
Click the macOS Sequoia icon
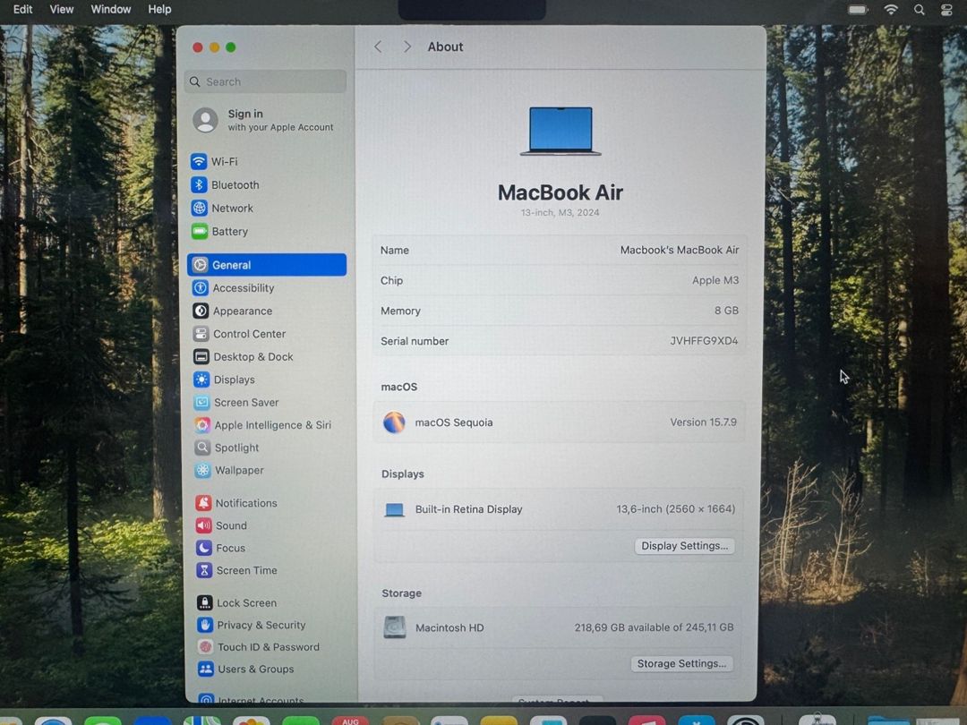click(x=394, y=422)
